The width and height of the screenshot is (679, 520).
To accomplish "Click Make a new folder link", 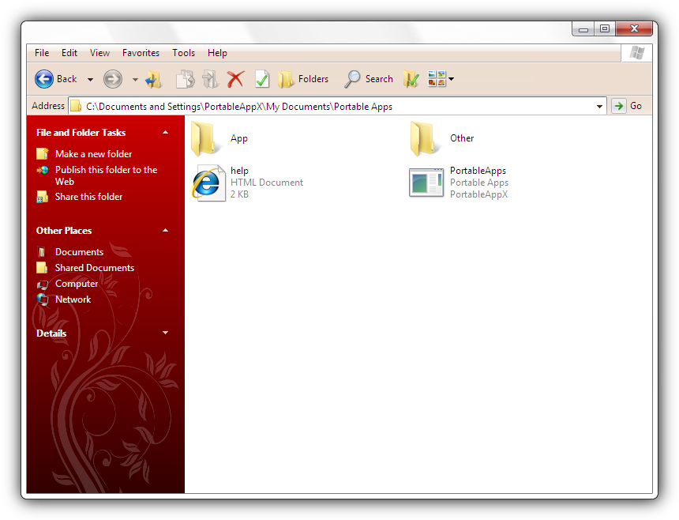I will [x=93, y=154].
